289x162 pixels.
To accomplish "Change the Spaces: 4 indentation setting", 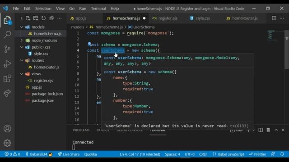I will point(172,154).
